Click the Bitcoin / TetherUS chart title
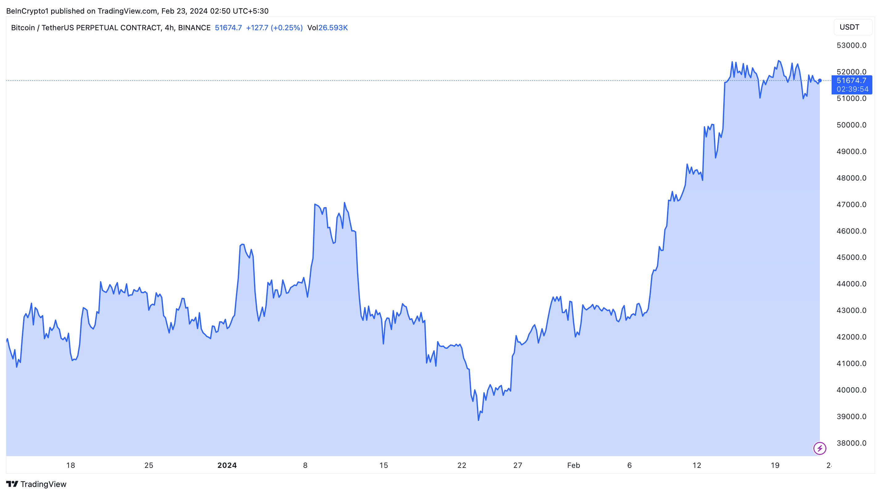Screen dimensions: 881x495 [111, 28]
